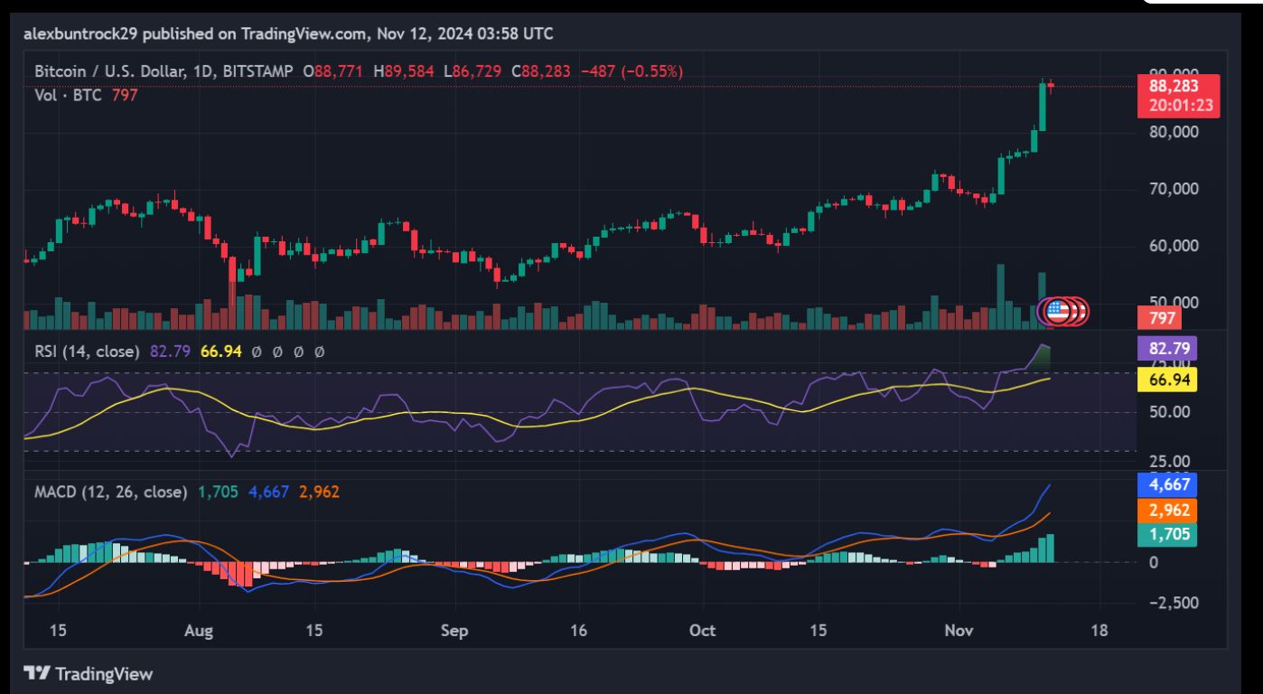Click the Aug label on time axis
Image resolution: width=1263 pixels, height=694 pixels.
(199, 631)
